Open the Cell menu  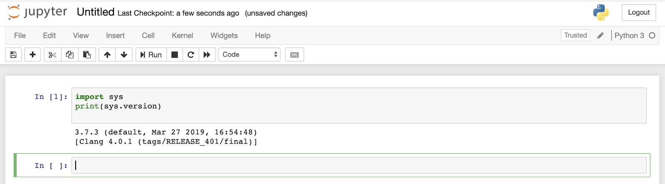148,36
